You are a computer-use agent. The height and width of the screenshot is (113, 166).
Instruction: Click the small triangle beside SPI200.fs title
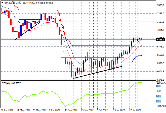pos(2,3)
